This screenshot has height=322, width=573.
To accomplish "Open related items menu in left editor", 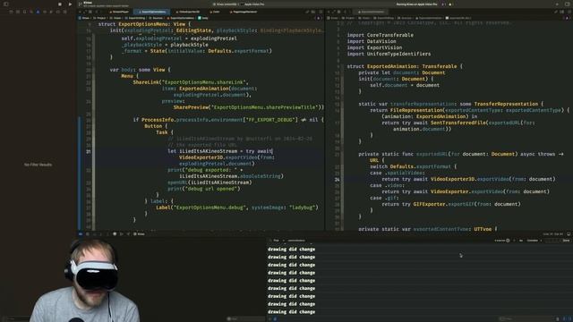I will 90,12.
